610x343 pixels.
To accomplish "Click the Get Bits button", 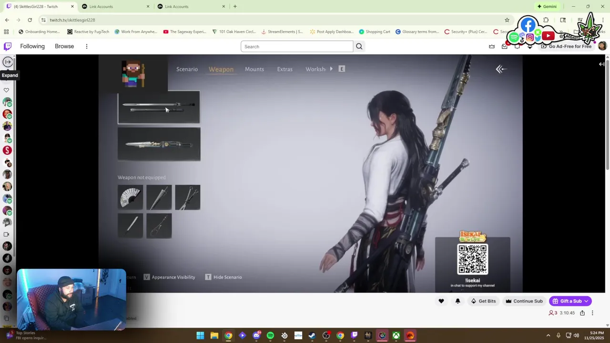I will pos(483,301).
